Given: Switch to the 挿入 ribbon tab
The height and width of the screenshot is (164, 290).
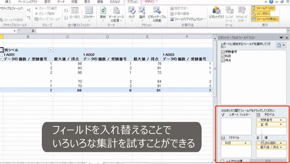Looking at the screenshot, I should tap(8, 2).
